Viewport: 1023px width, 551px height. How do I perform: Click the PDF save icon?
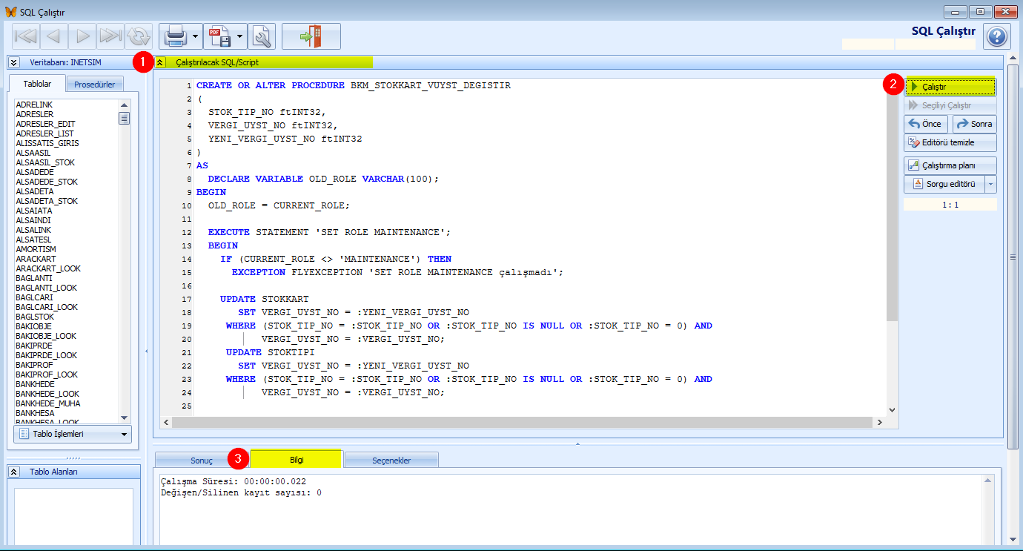tap(219, 36)
